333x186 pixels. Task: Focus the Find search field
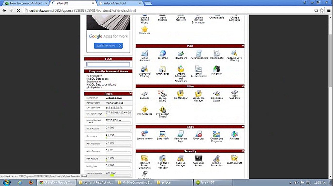pyautogui.click(x=108, y=64)
